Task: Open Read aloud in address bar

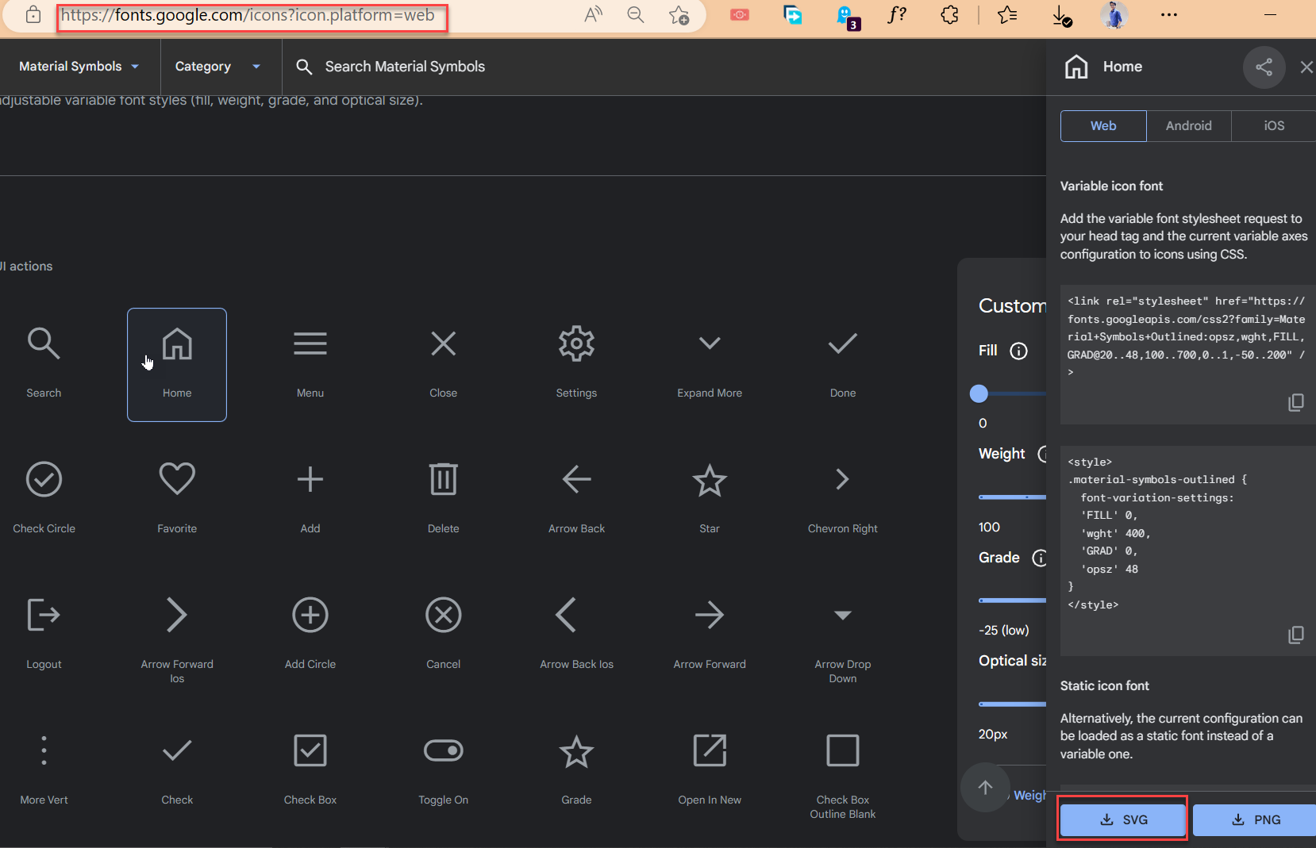Action: 593,15
